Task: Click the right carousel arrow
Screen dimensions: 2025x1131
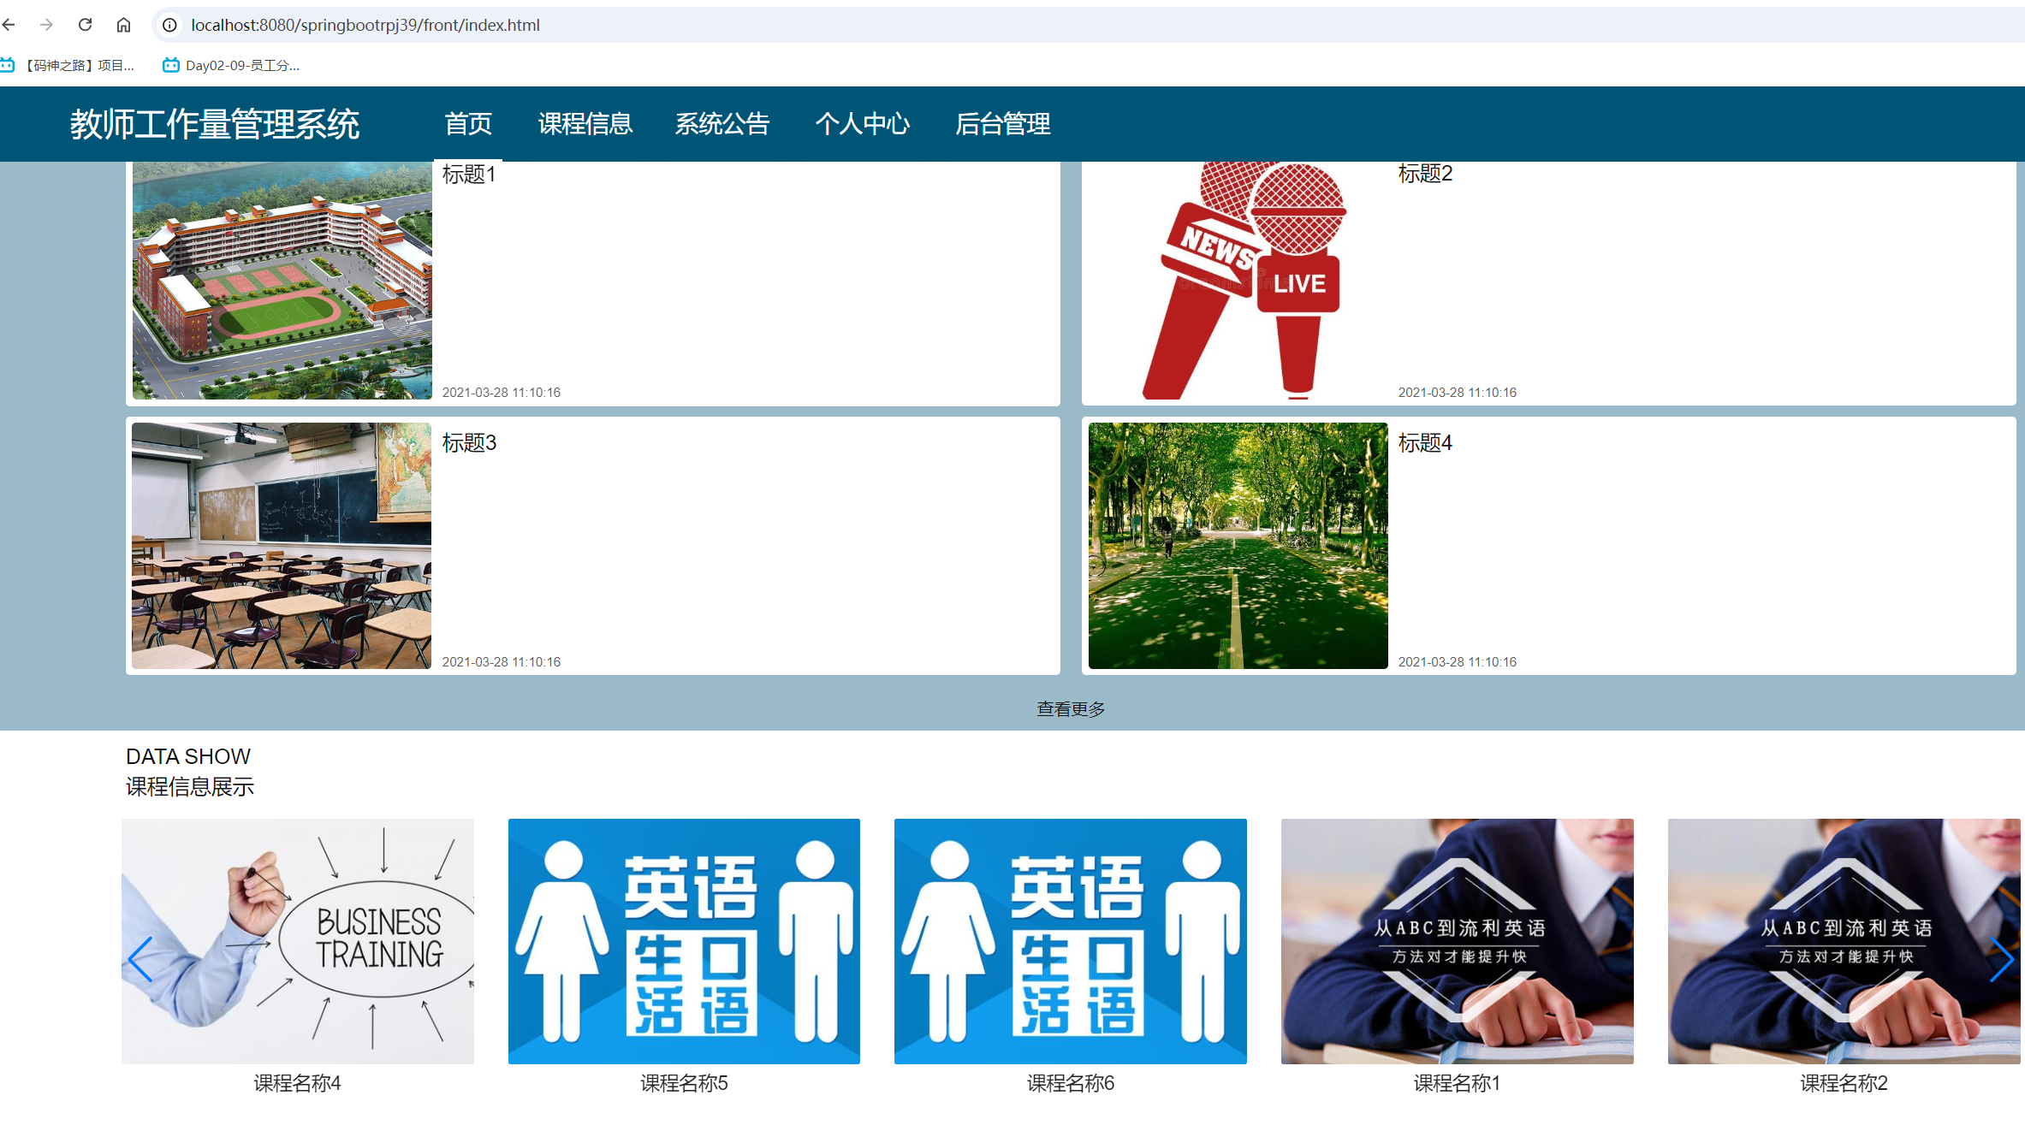Action: click(x=2000, y=959)
